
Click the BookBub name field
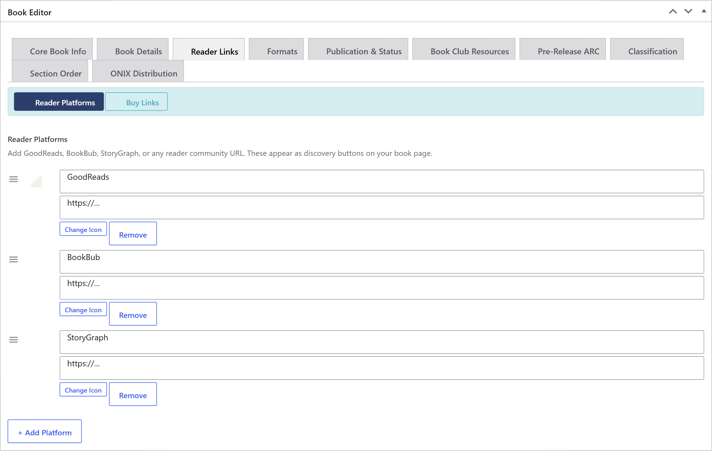[382, 262]
